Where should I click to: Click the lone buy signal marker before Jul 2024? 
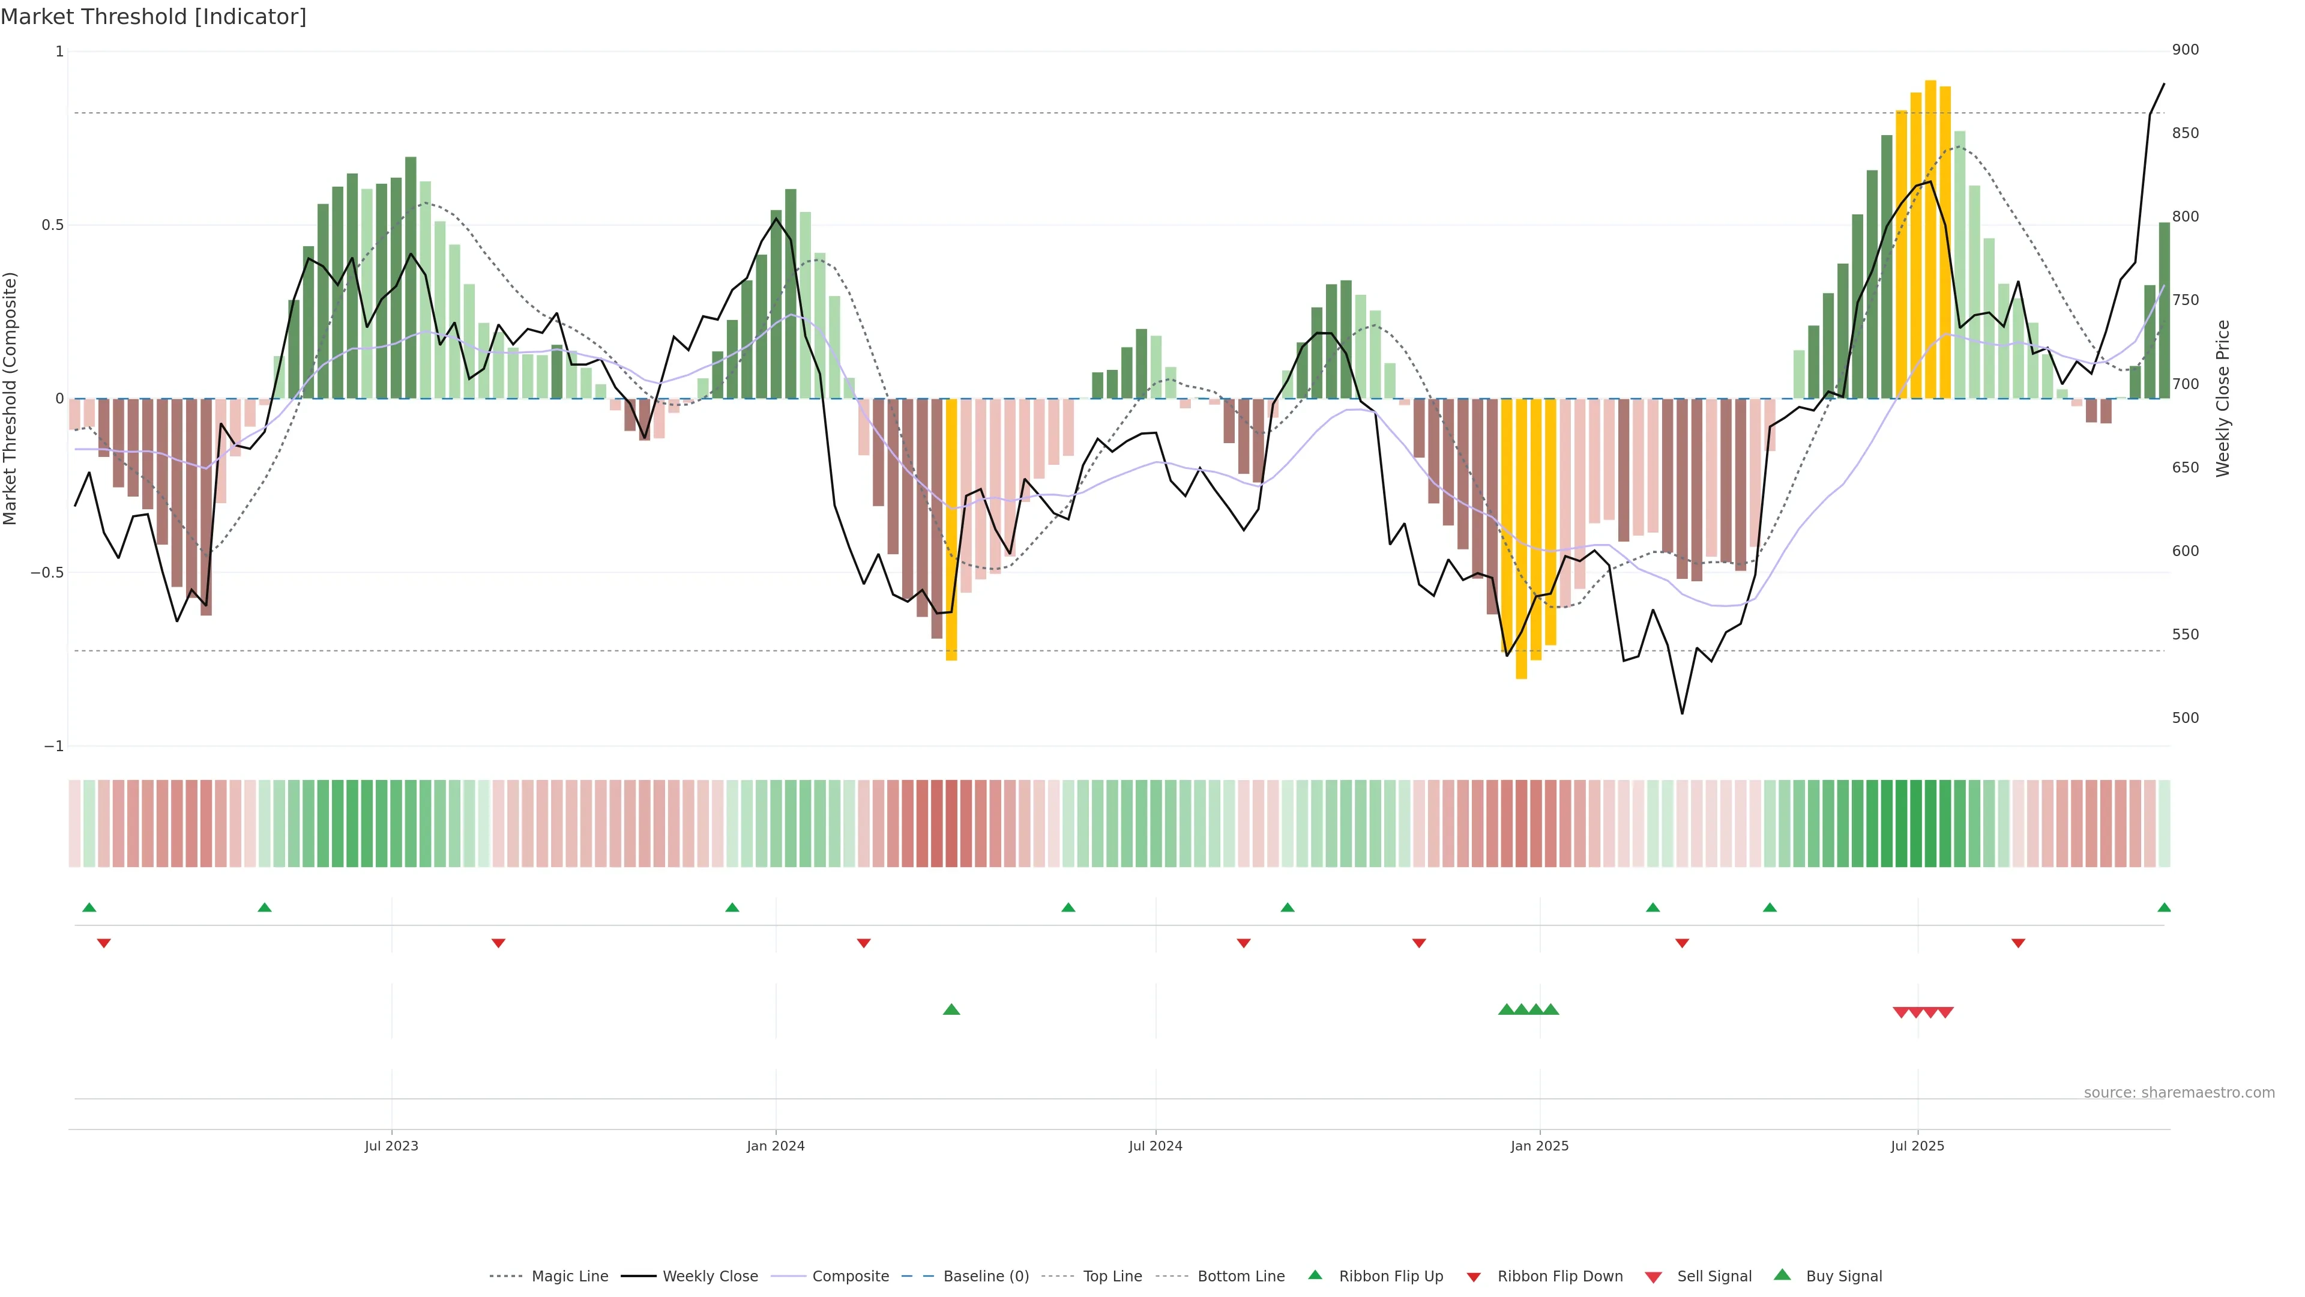tap(951, 1009)
